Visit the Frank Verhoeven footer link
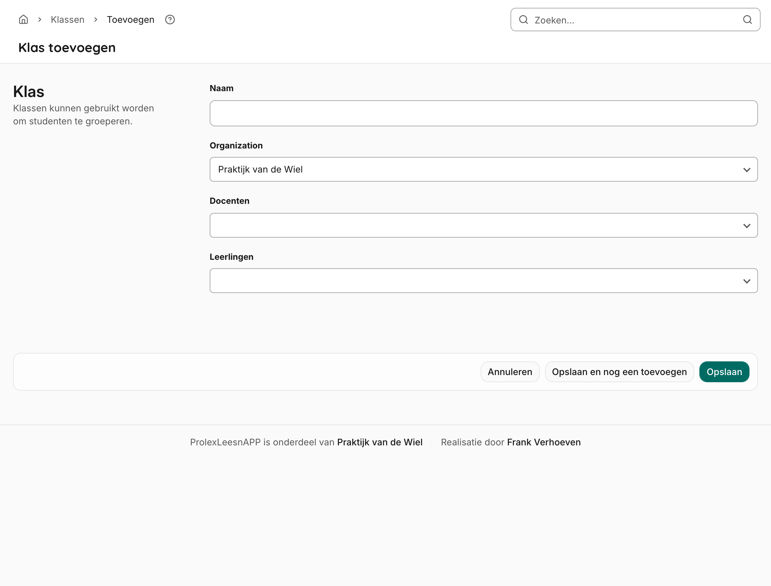 [x=544, y=442]
